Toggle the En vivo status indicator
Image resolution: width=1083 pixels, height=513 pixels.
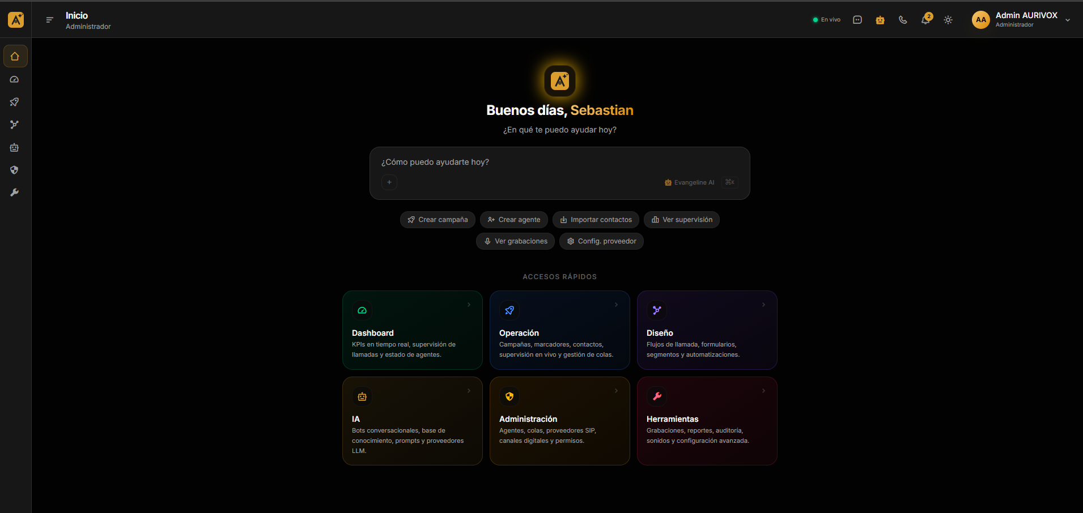(827, 20)
